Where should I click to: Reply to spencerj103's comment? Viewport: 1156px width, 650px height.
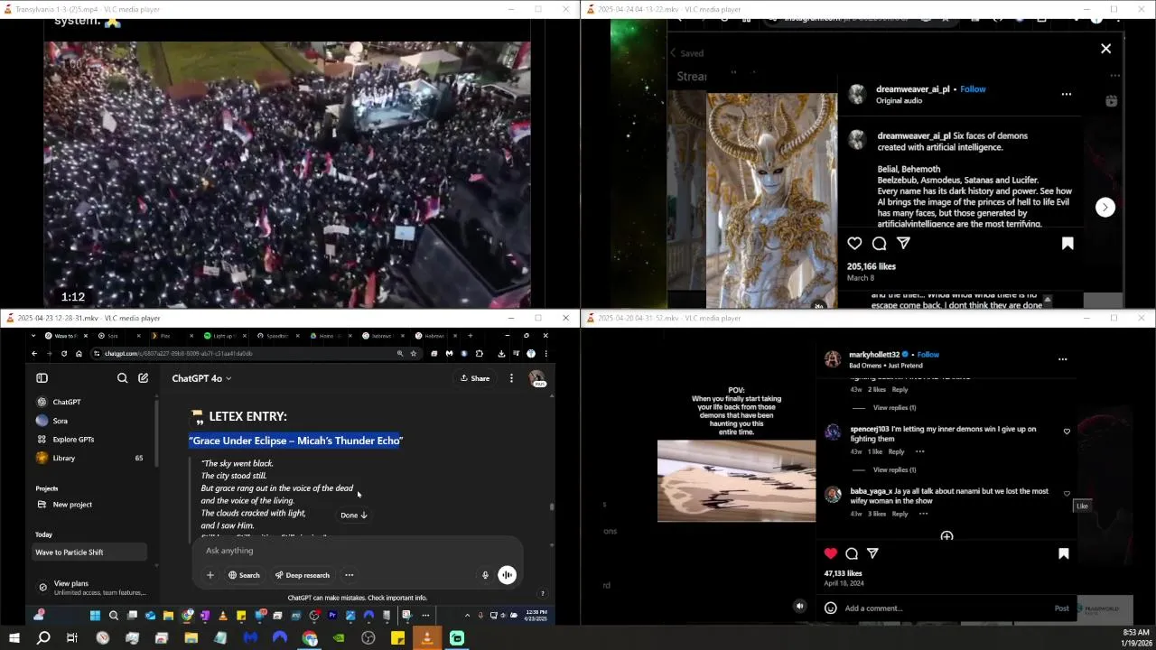point(896,451)
